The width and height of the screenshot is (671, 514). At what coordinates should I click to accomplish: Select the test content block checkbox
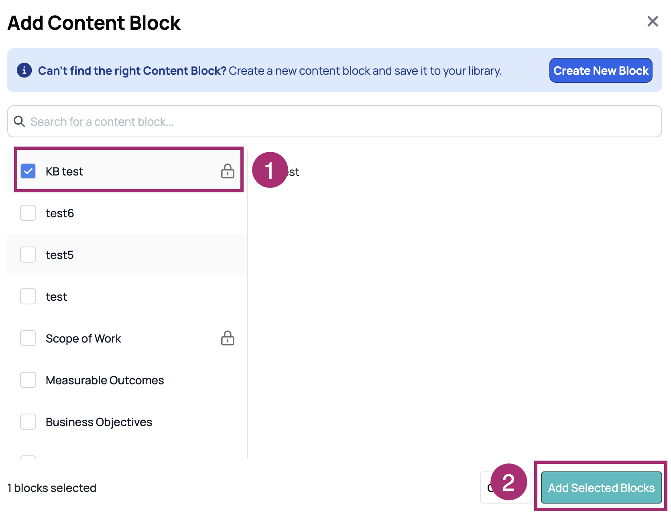[28, 296]
